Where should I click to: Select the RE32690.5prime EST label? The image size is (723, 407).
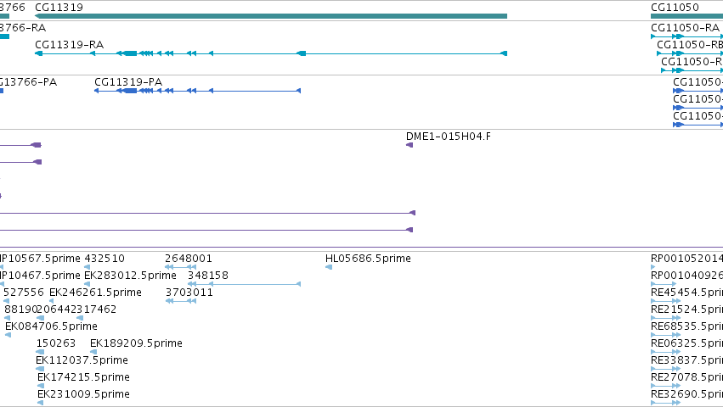pyautogui.click(x=686, y=394)
